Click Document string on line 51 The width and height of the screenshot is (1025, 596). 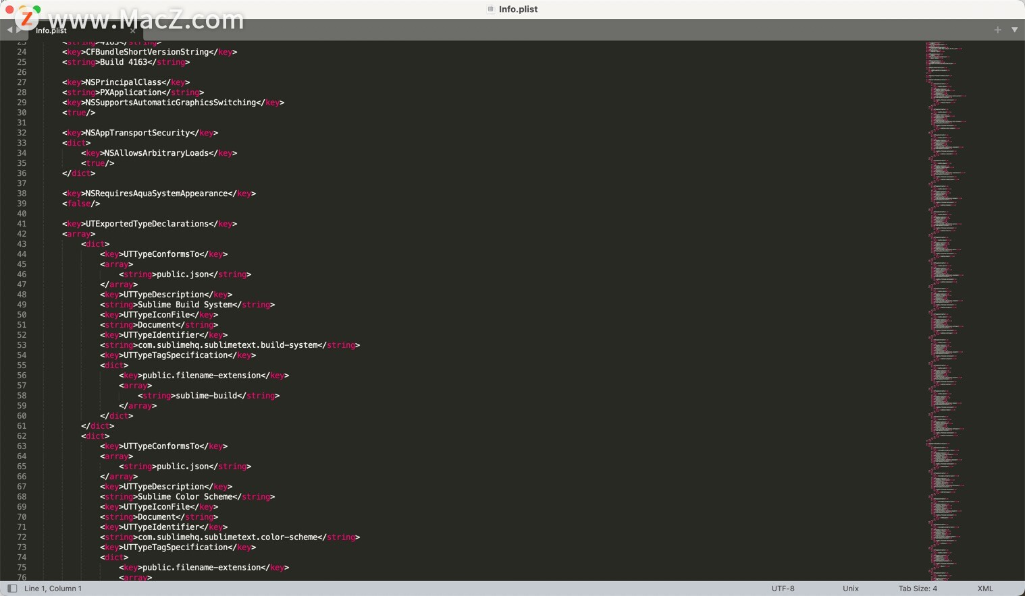[157, 325]
